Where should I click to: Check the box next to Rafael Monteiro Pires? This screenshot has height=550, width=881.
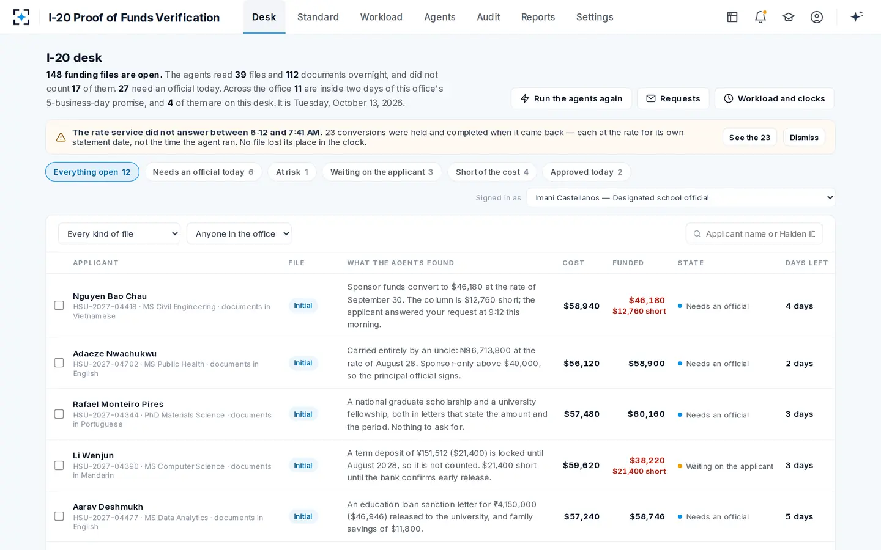[59, 414]
